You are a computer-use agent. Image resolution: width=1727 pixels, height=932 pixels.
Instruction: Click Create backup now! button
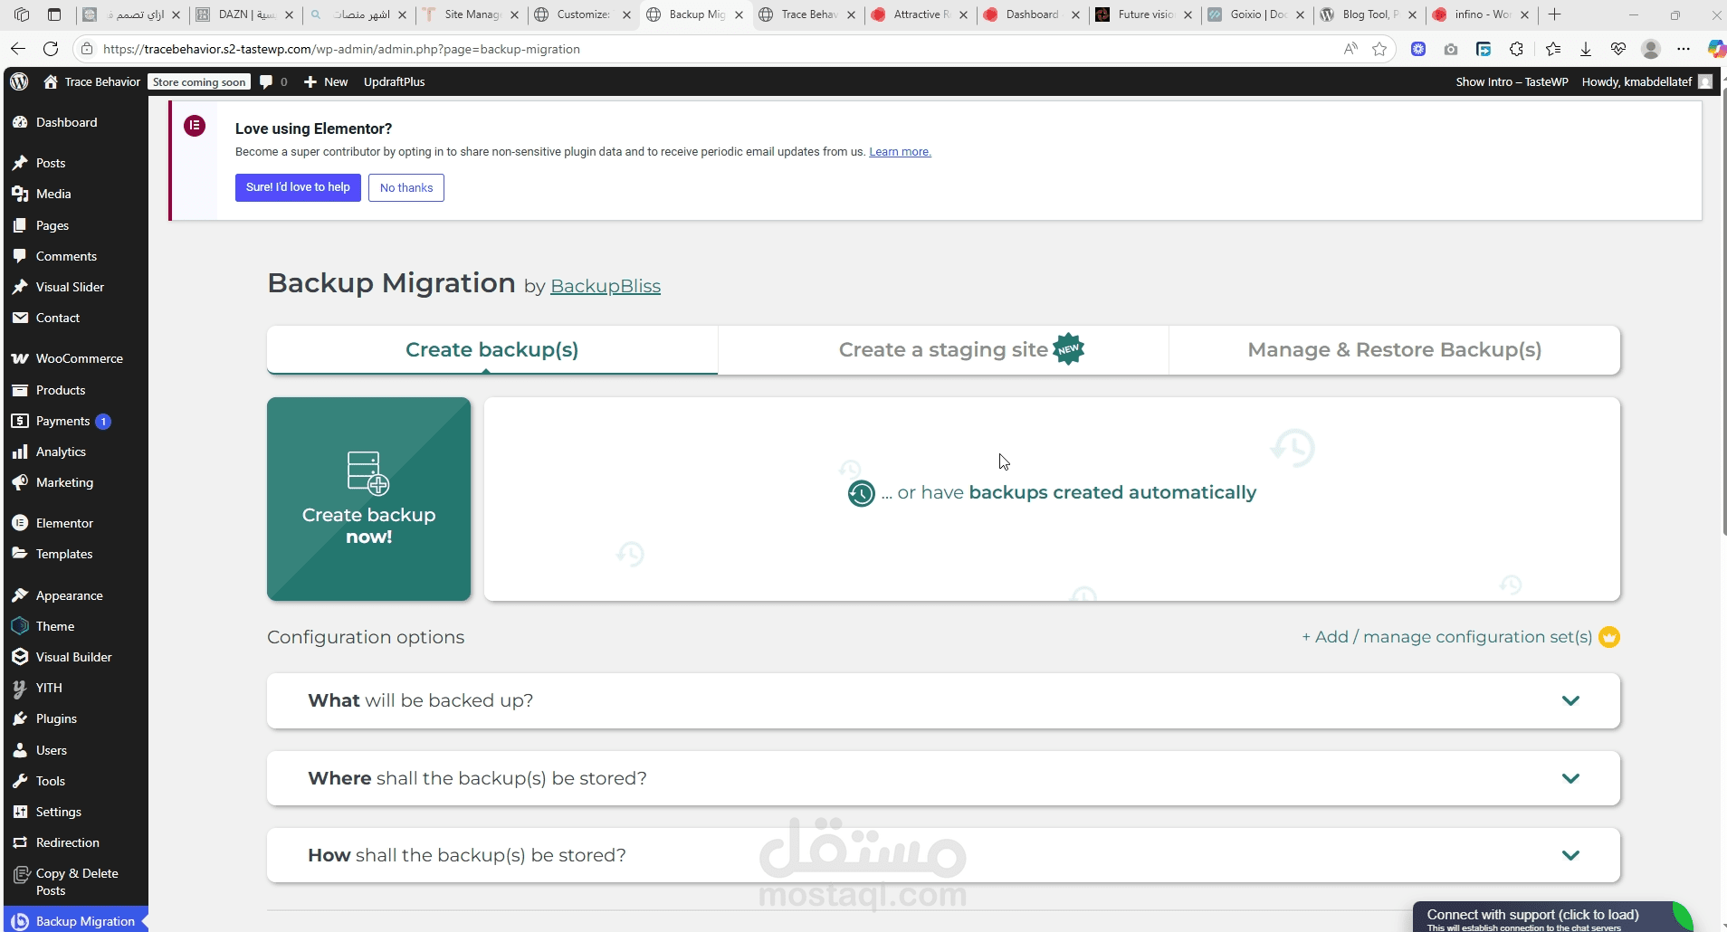(x=368, y=499)
